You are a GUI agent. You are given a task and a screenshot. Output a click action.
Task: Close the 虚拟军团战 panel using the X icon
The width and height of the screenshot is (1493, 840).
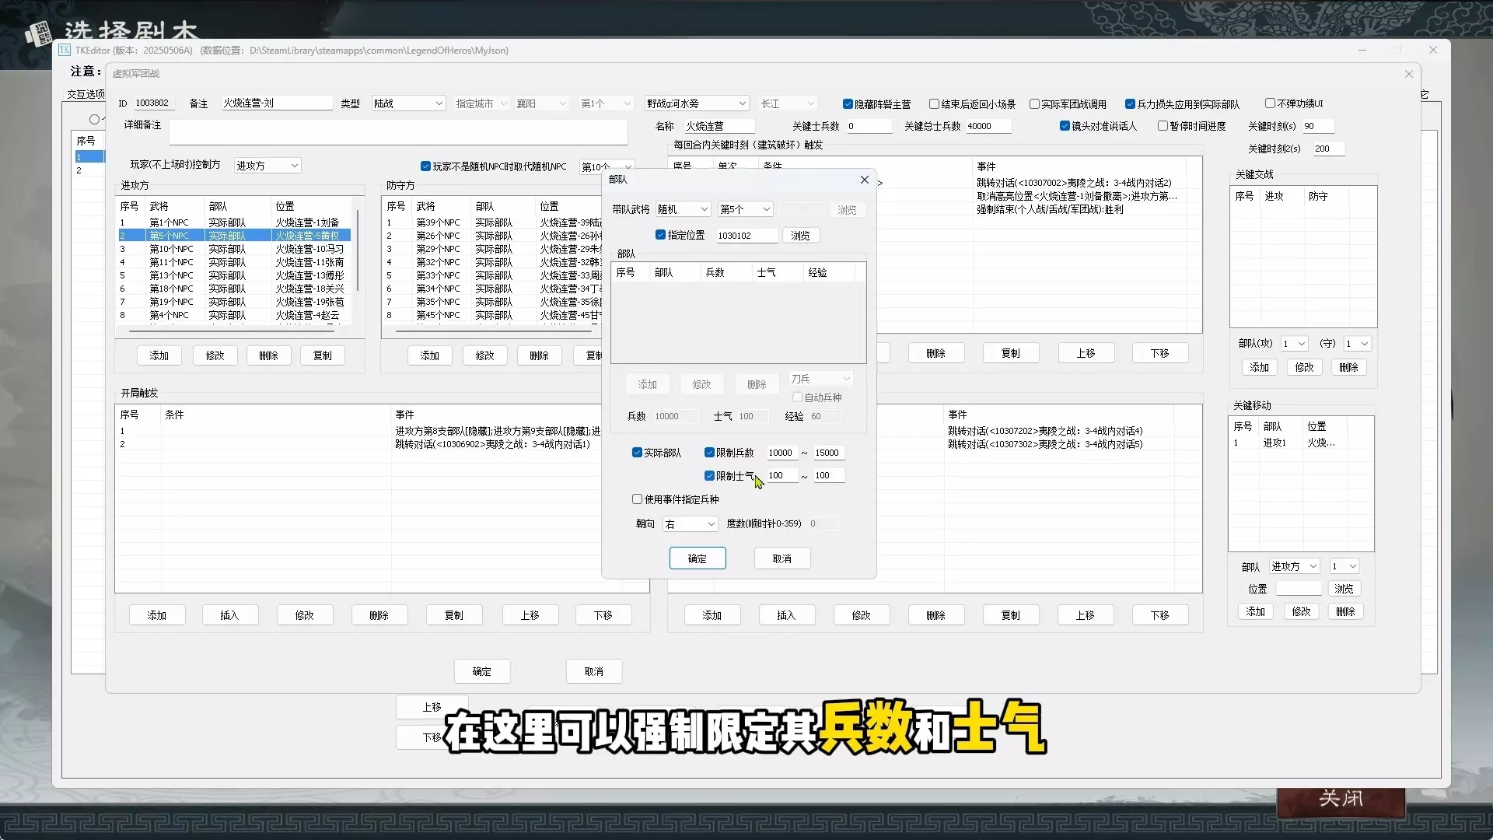click(1408, 74)
